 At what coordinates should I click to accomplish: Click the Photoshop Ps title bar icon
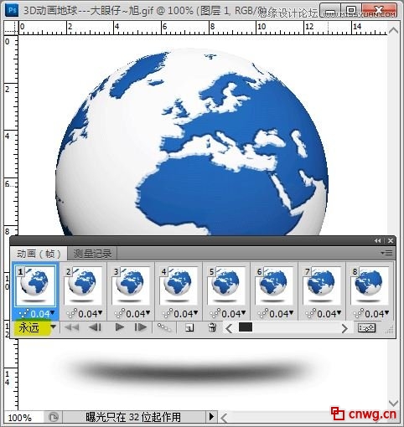(x=13, y=10)
